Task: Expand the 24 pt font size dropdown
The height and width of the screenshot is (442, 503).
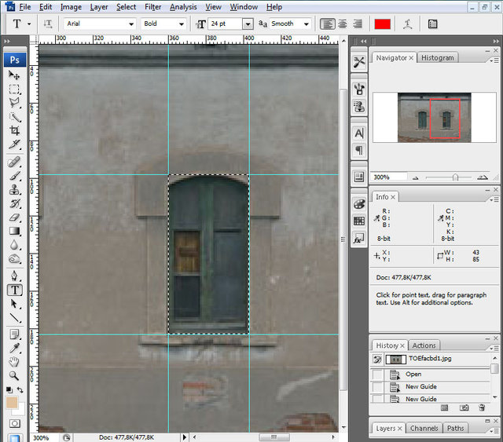Action: [248, 24]
